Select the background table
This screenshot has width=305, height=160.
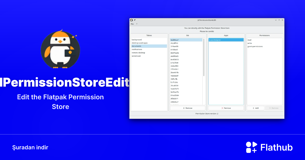136,39
